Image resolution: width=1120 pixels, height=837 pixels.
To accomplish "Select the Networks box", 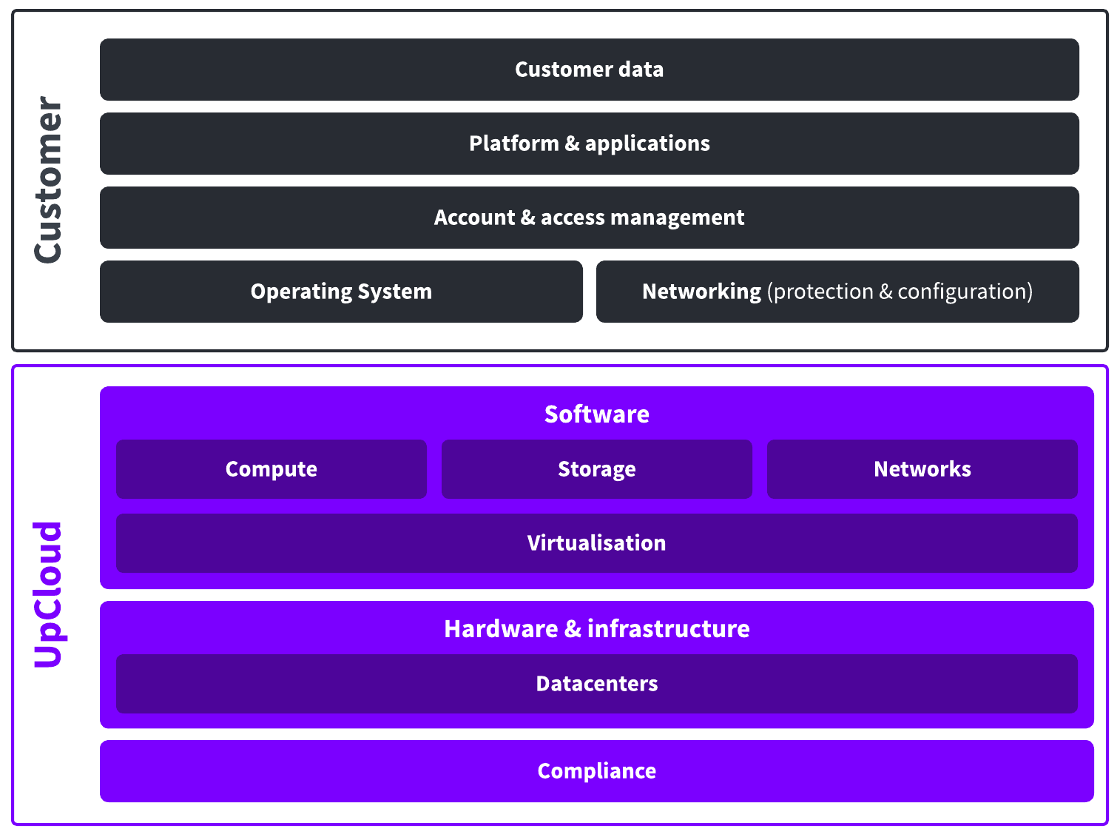I will (x=922, y=469).
